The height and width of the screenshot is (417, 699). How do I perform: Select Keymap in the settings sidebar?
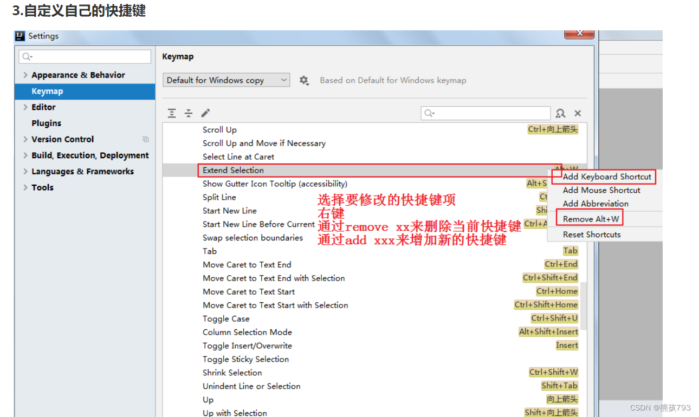[85, 92]
